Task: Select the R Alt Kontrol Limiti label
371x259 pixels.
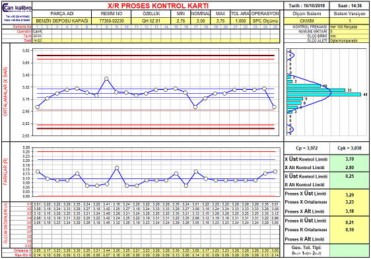Action: [304, 184]
